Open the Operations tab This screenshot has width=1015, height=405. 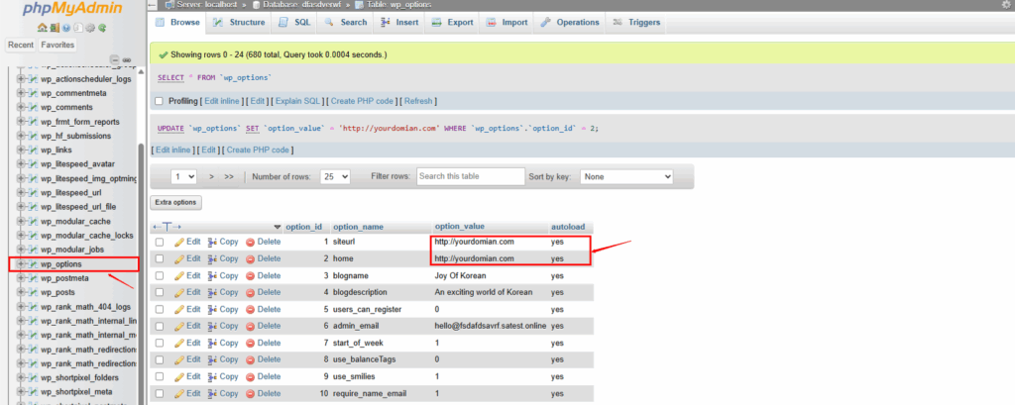570,22
